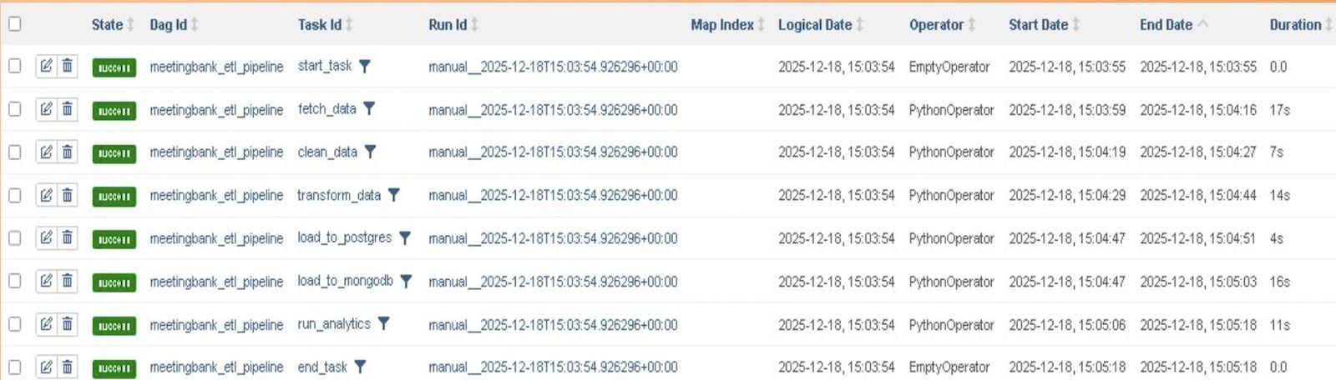
Task: Sort rows by Duration column header
Action: pos(1295,25)
